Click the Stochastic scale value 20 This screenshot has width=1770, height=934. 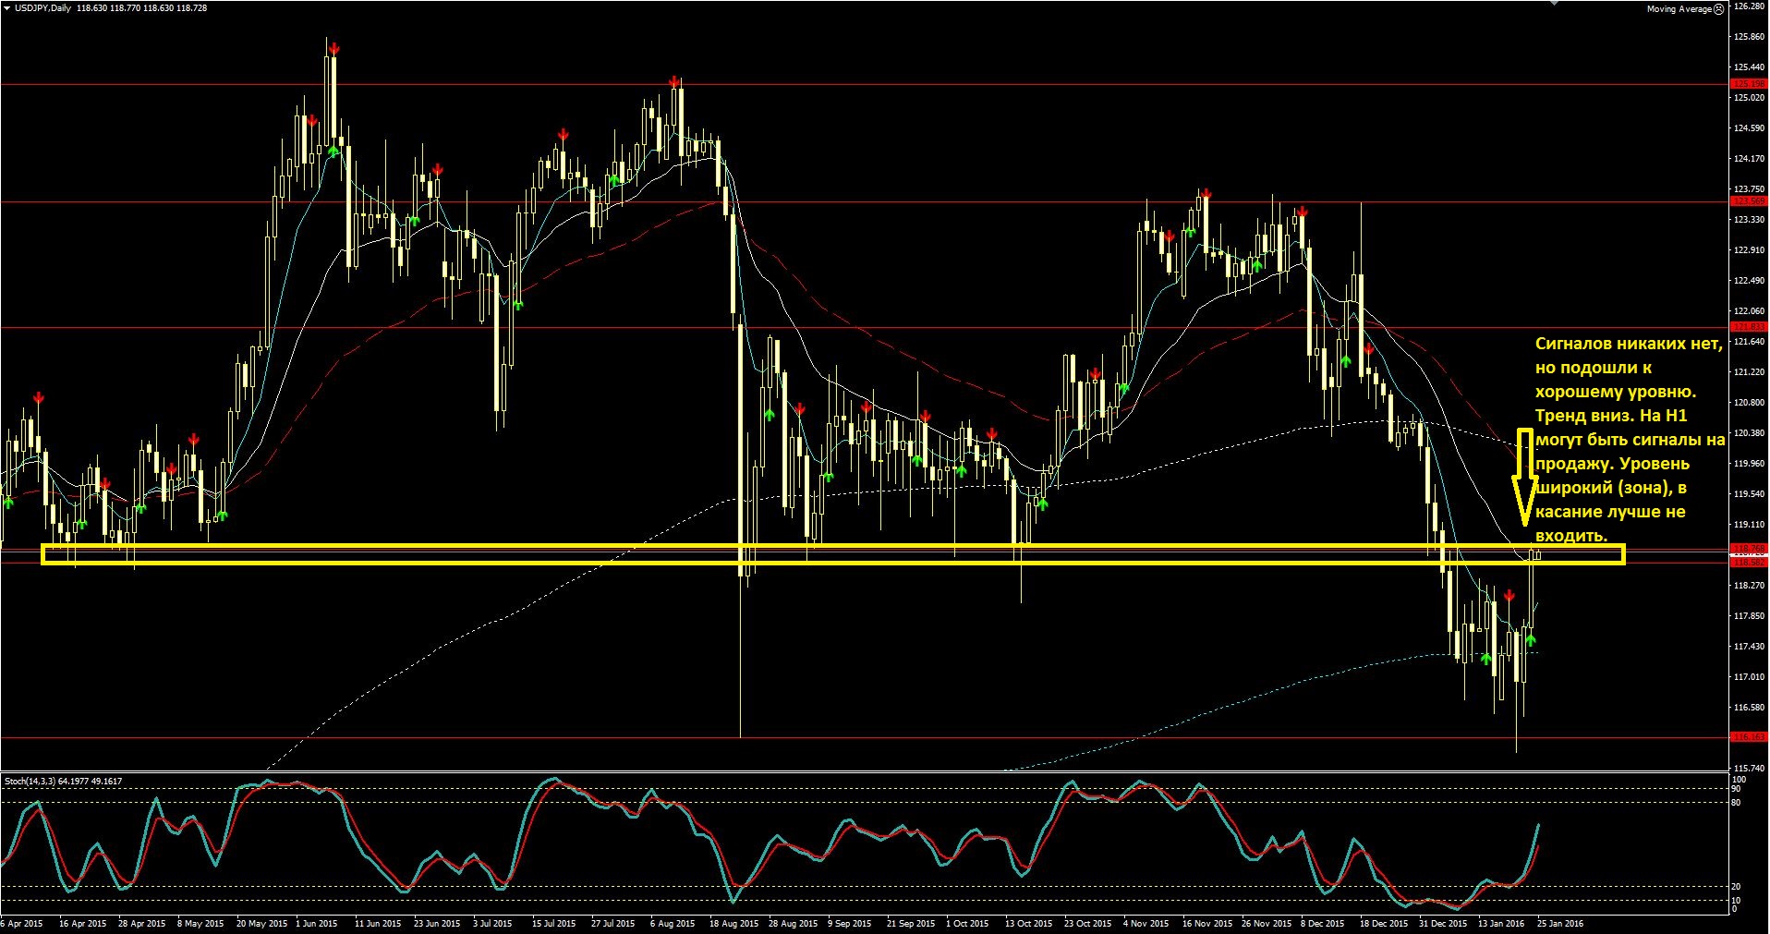1736,887
